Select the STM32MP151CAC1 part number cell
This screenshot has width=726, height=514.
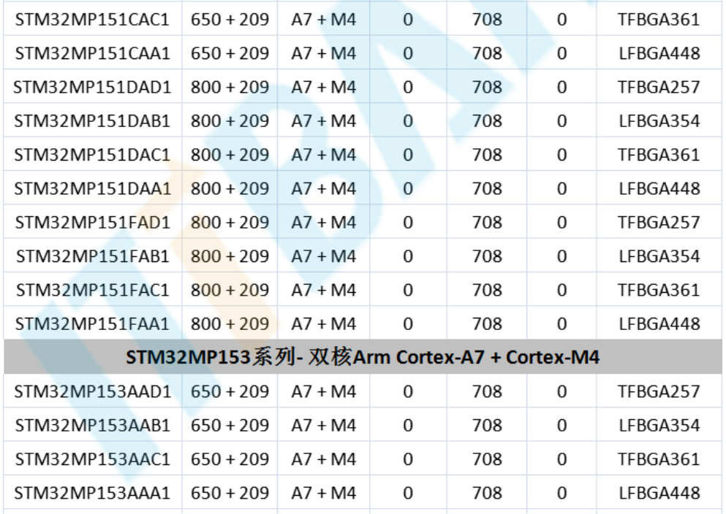93,20
